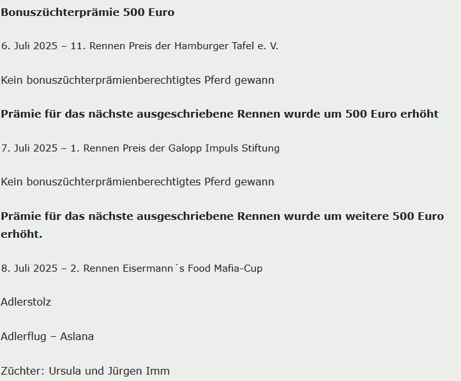Screen dimensions: 461x381
Task: Click the 11. Rennen text
Action: tap(98, 46)
